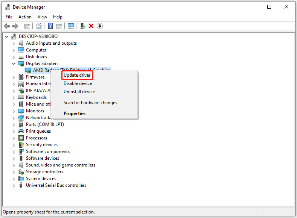Viewport: 297px width, 218px height.
Task: Open the View menu in menu bar
Action: click(42, 17)
